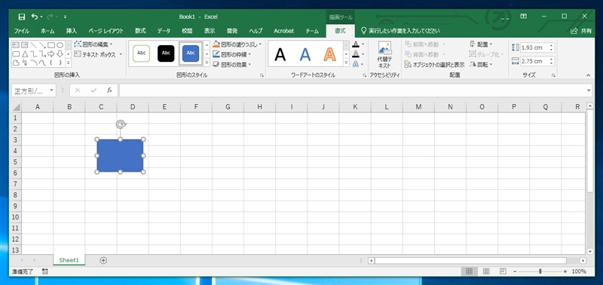Viewport: 603px width, 285px height.
Task: Switch to the ページ レイアウト tab
Action: pyautogui.click(x=106, y=31)
